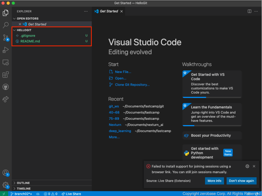Screen dimensions: 262x196
Task: Click the Python logo on walkthrough card
Action: (186, 153)
